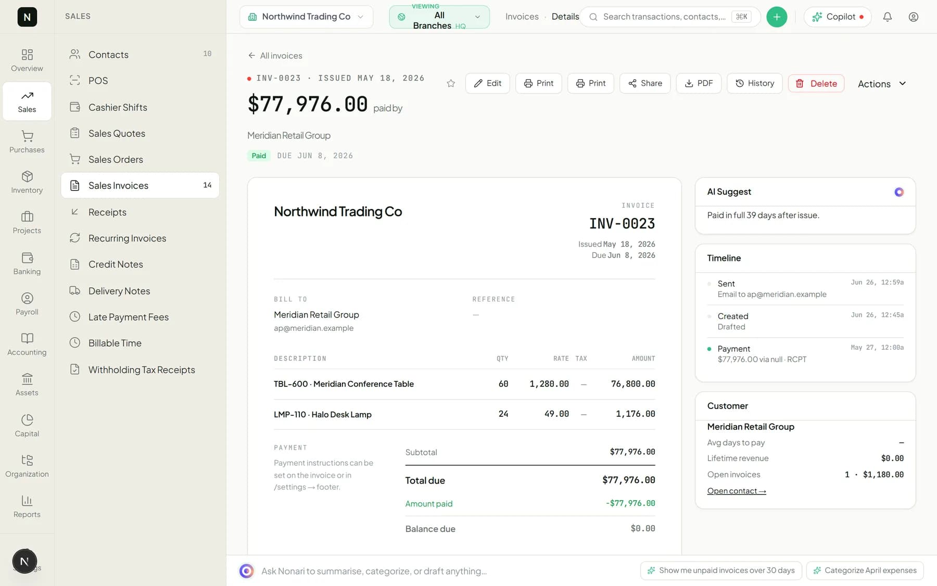The width and height of the screenshot is (937, 586).
Task: Open the user profile icon
Action: click(914, 17)
